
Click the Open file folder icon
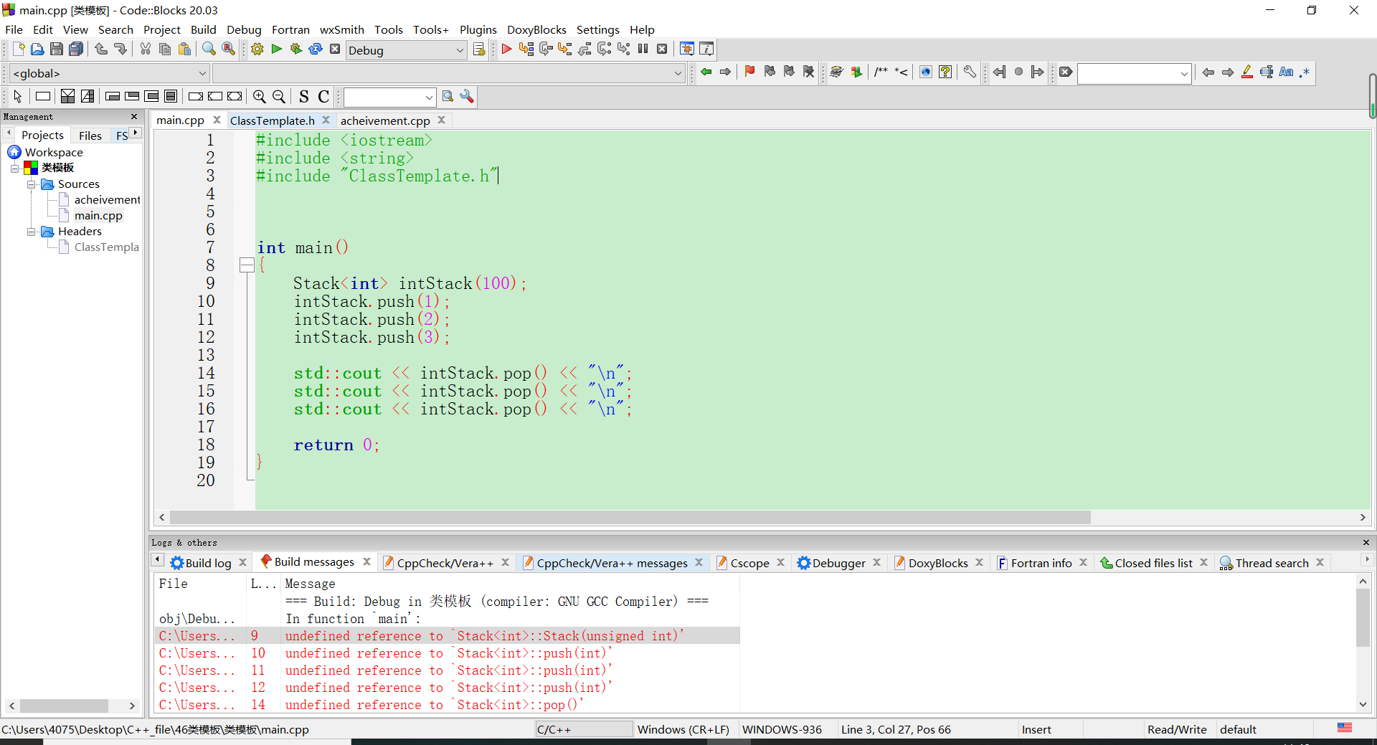tap(37, 49)
